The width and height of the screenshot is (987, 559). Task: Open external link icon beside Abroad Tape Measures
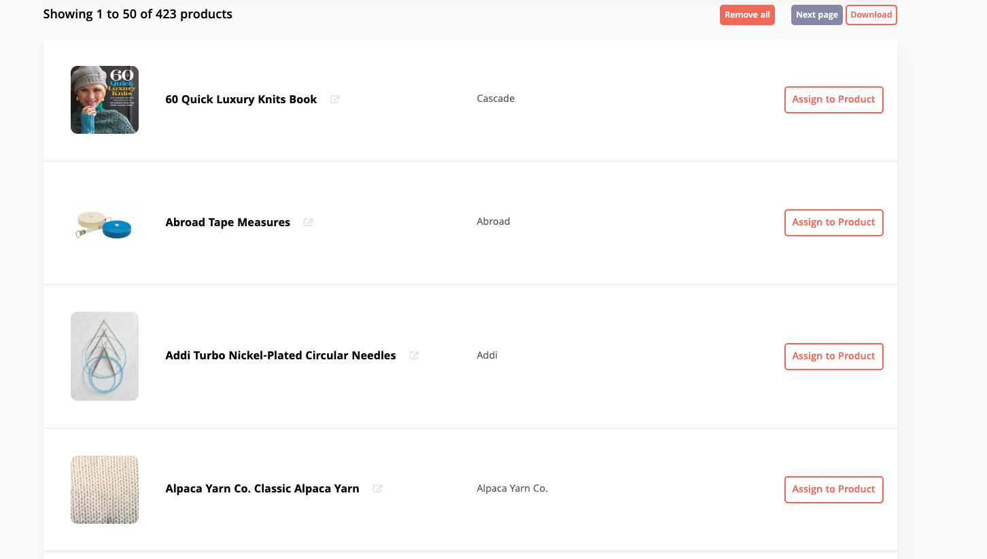pyautogui.click(x=308, y=222)
